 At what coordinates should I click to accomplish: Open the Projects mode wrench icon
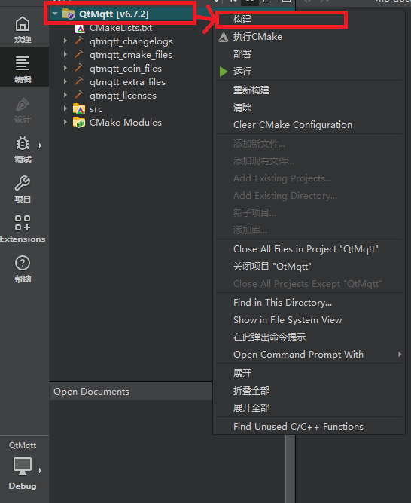point(23,183)
